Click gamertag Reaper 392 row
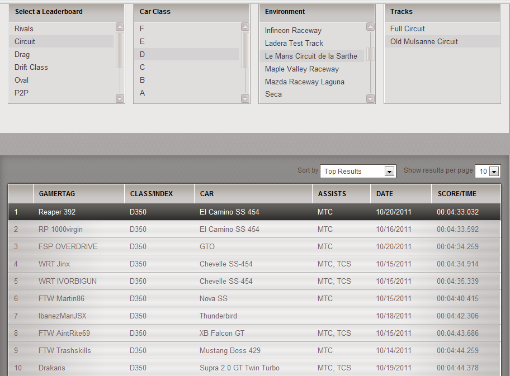This screenshot has width=510, height=376. [x=57, y=212]
